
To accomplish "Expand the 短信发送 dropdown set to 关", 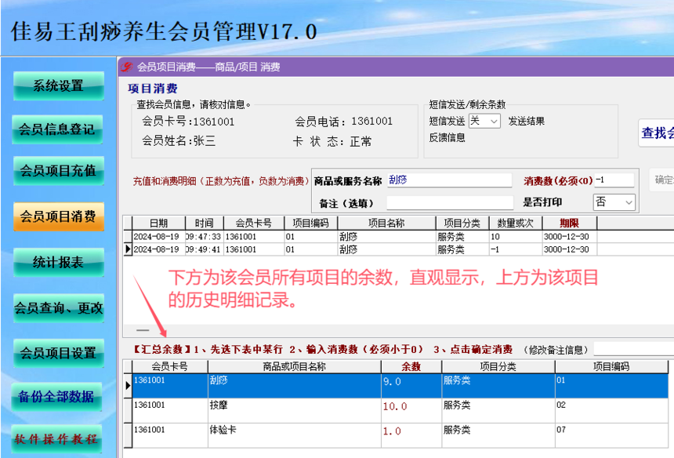I will 484,122.
